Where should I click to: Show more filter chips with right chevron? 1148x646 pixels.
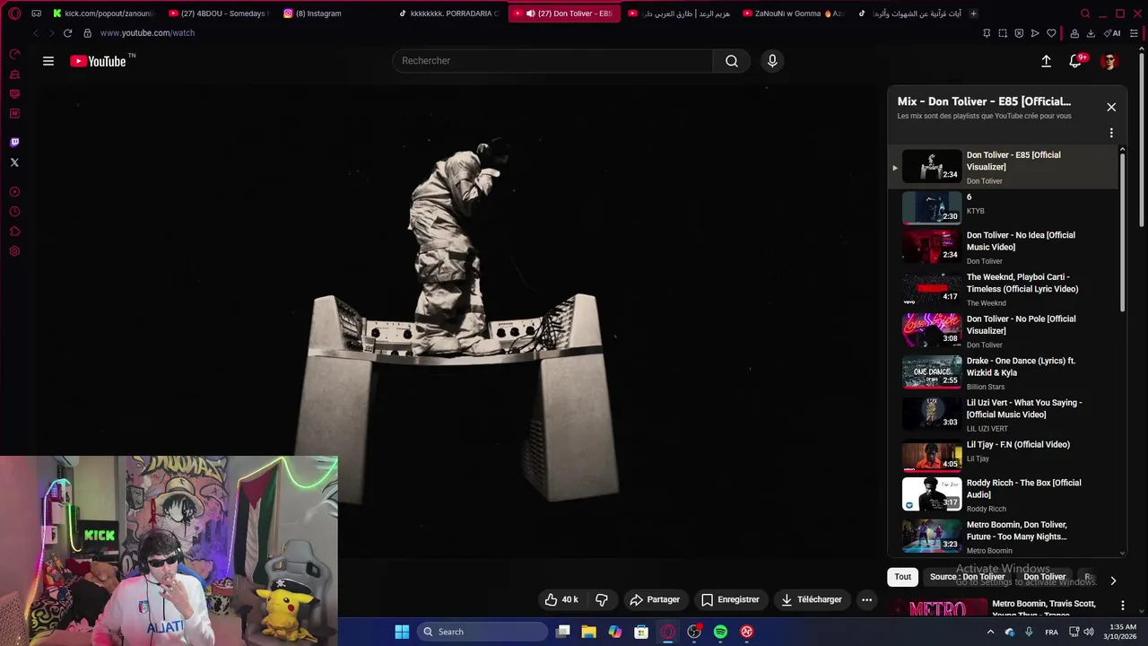point(1113,581)
